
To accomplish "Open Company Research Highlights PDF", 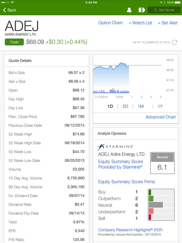I will (130, 230).
